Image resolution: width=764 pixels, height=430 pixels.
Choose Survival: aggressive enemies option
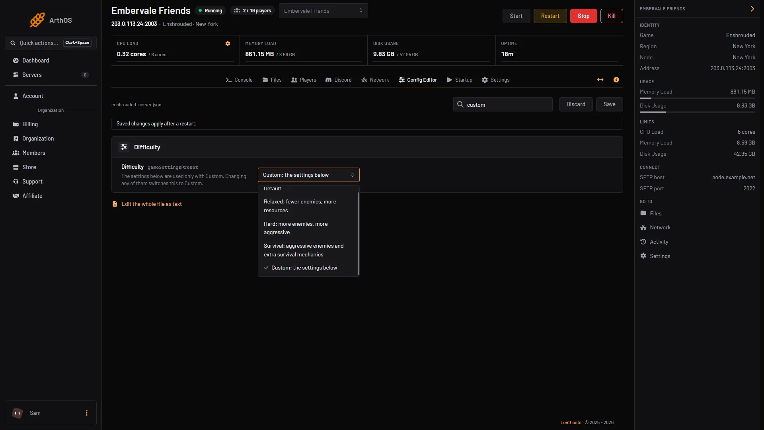(308, 250)
